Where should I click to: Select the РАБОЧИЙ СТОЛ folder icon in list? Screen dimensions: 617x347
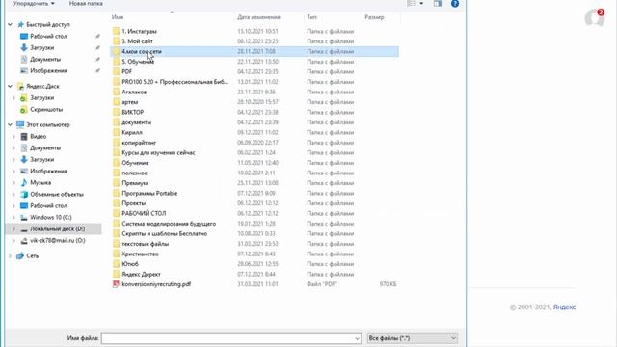pyautogui.click(x=116, y=214)
